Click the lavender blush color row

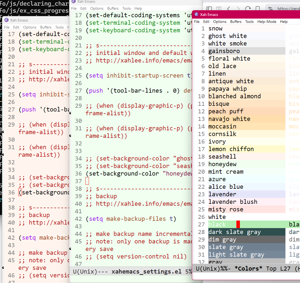click(247, 202)
